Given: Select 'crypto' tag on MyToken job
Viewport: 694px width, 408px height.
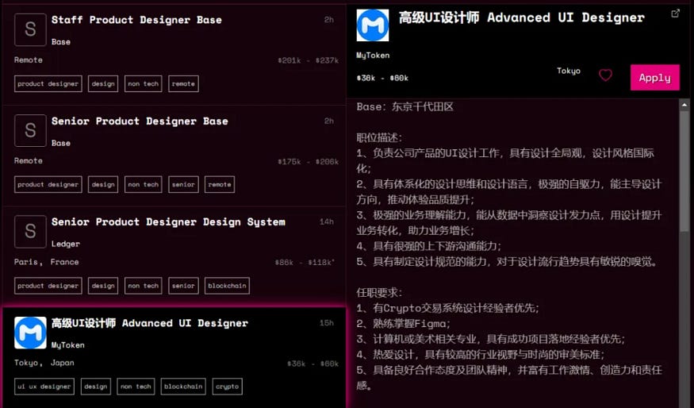Looking at the screenshot, I should [227, 387].
